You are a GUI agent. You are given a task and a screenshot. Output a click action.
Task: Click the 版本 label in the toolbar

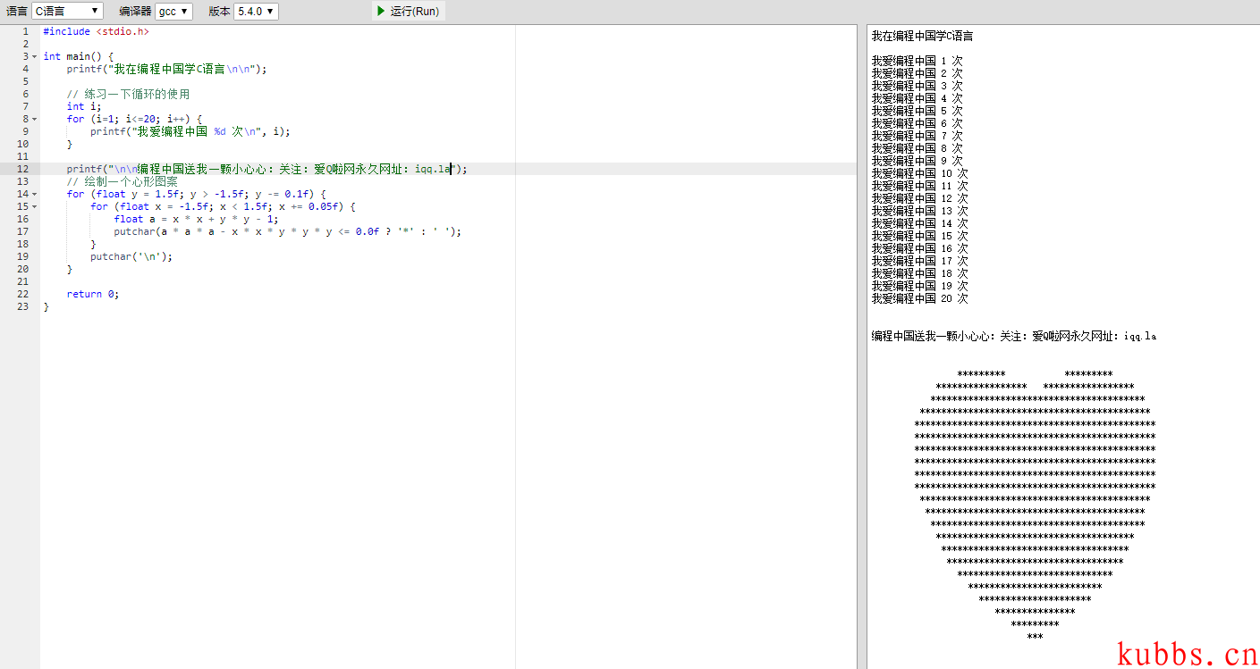click(x=219, y=12)
